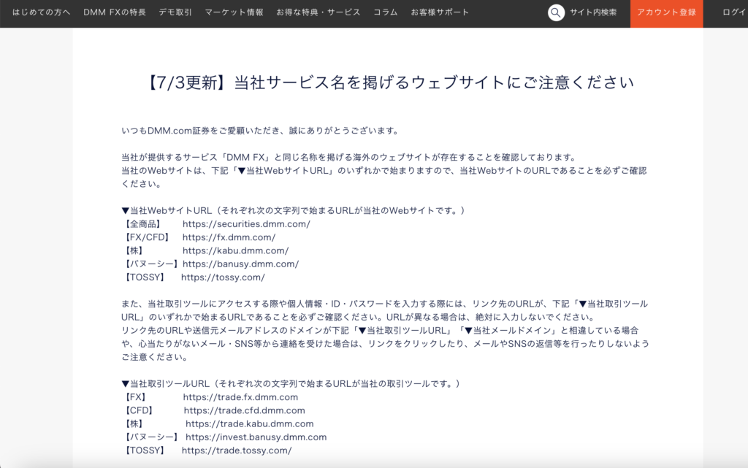Open the お得な特典・サービス menu

318,12
